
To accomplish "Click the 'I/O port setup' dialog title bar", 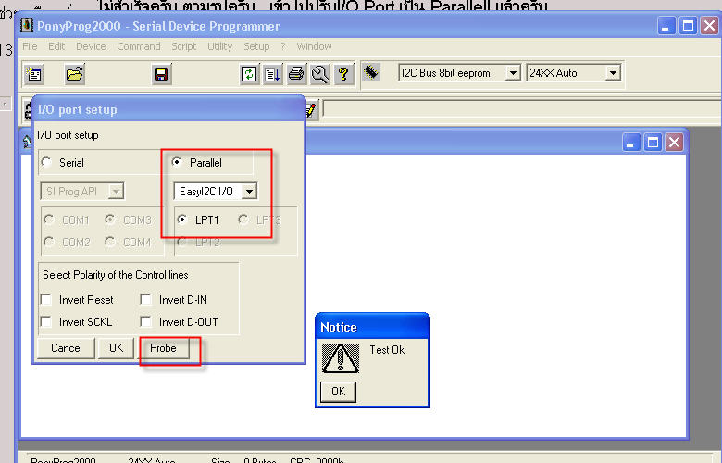I will click(168, 109).
